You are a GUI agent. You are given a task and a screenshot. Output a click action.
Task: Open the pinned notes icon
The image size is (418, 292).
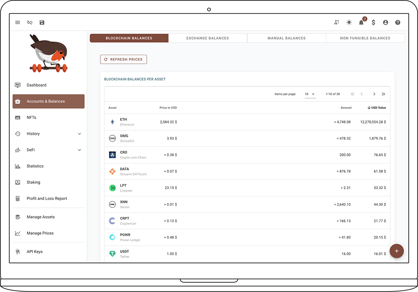click(x=337, y=22)
